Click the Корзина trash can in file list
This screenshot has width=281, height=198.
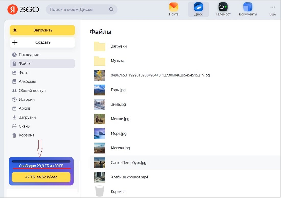100,191
